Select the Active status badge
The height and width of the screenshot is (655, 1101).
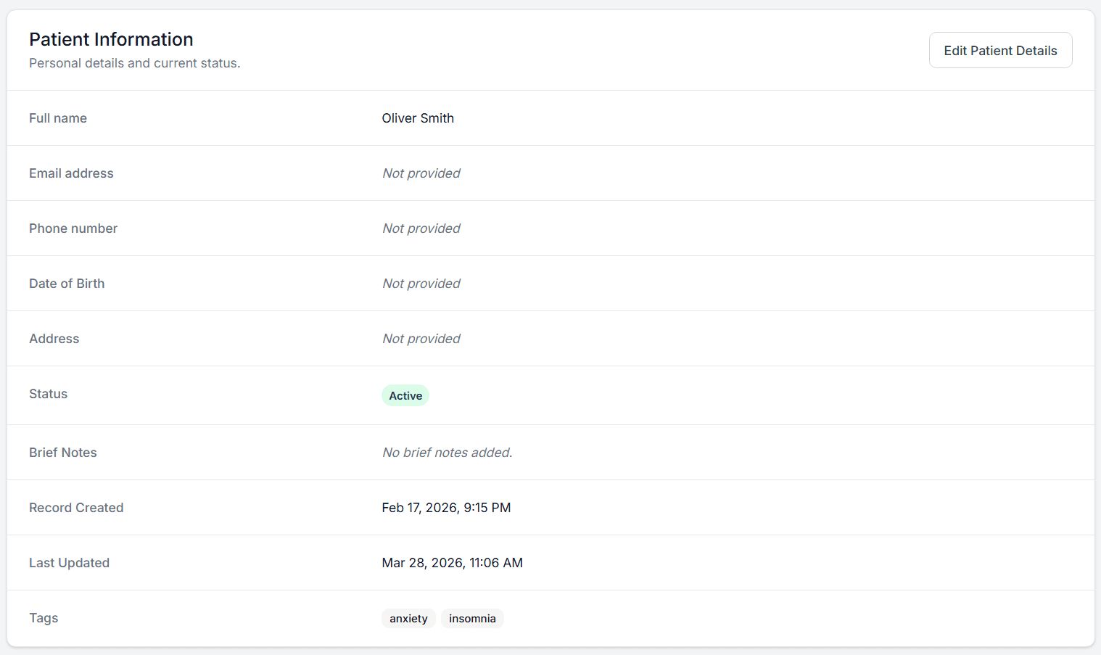[405, 395]
